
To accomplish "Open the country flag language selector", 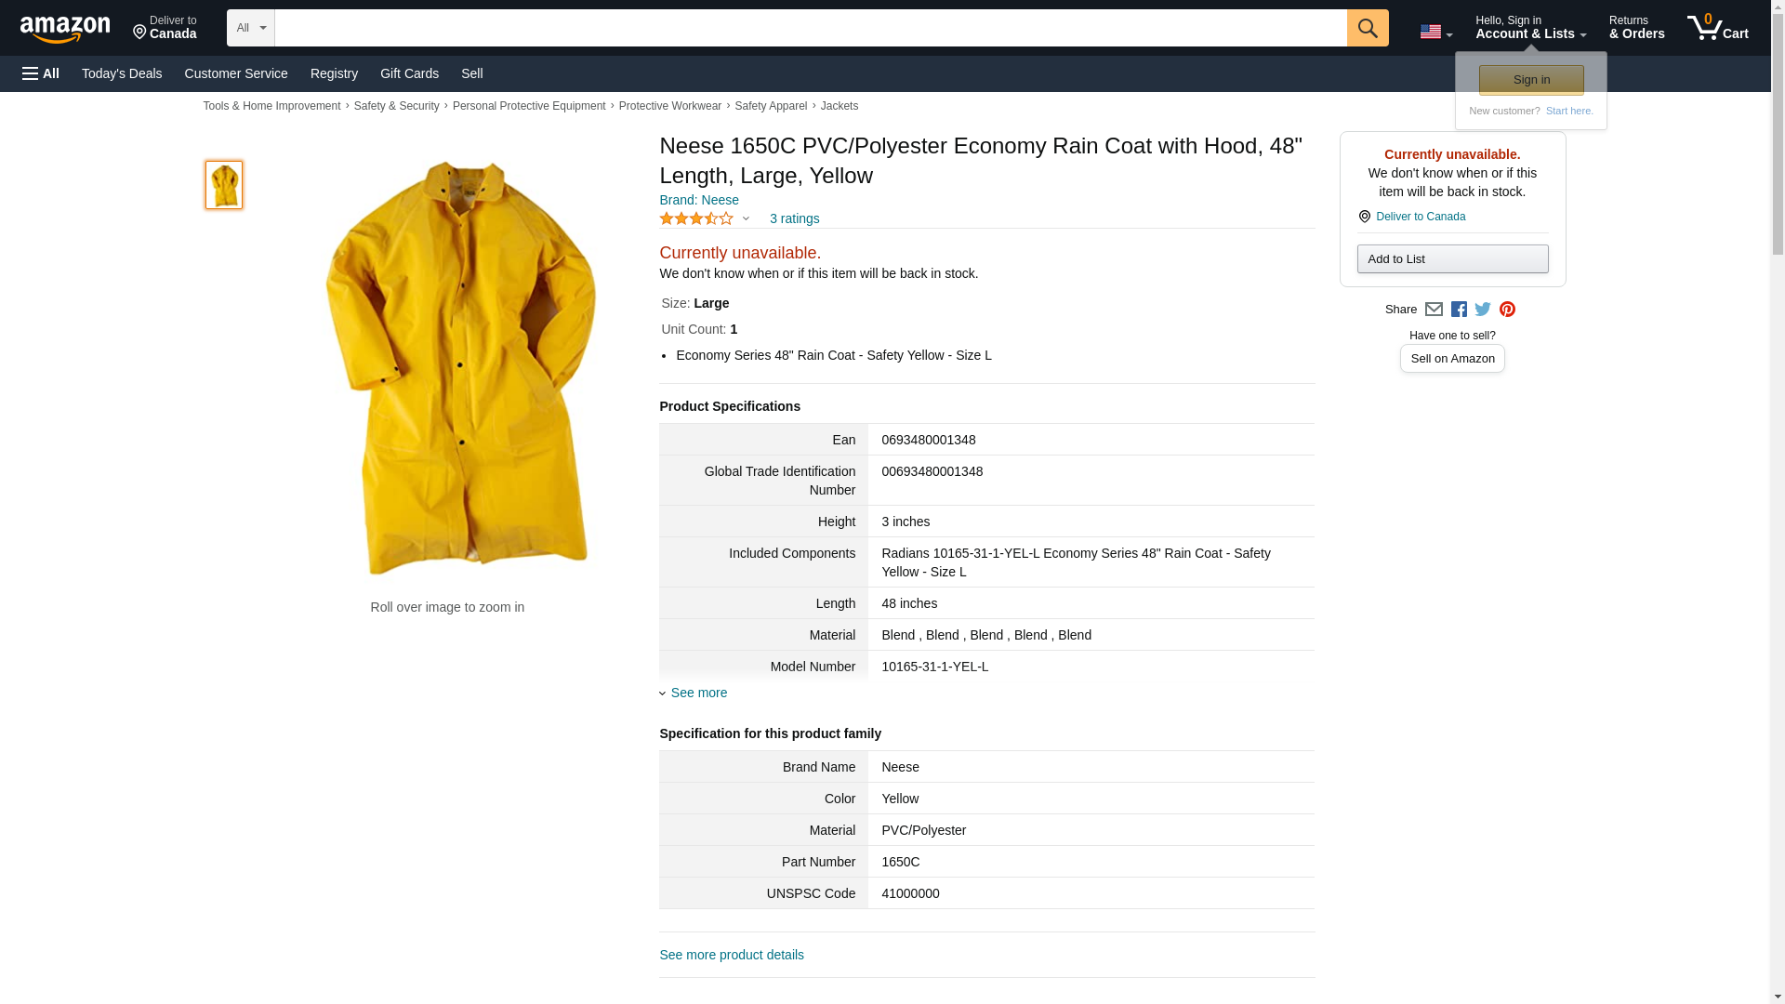I will point(1435,32).
